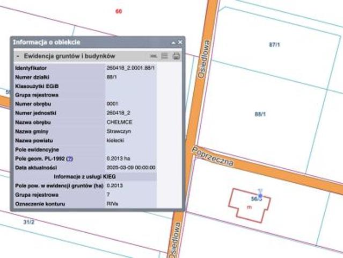Click the Identyfikator value 260418_2.0001.88/1
The width and height of the screenshot is (343, 258).
[x=130, y=68]
